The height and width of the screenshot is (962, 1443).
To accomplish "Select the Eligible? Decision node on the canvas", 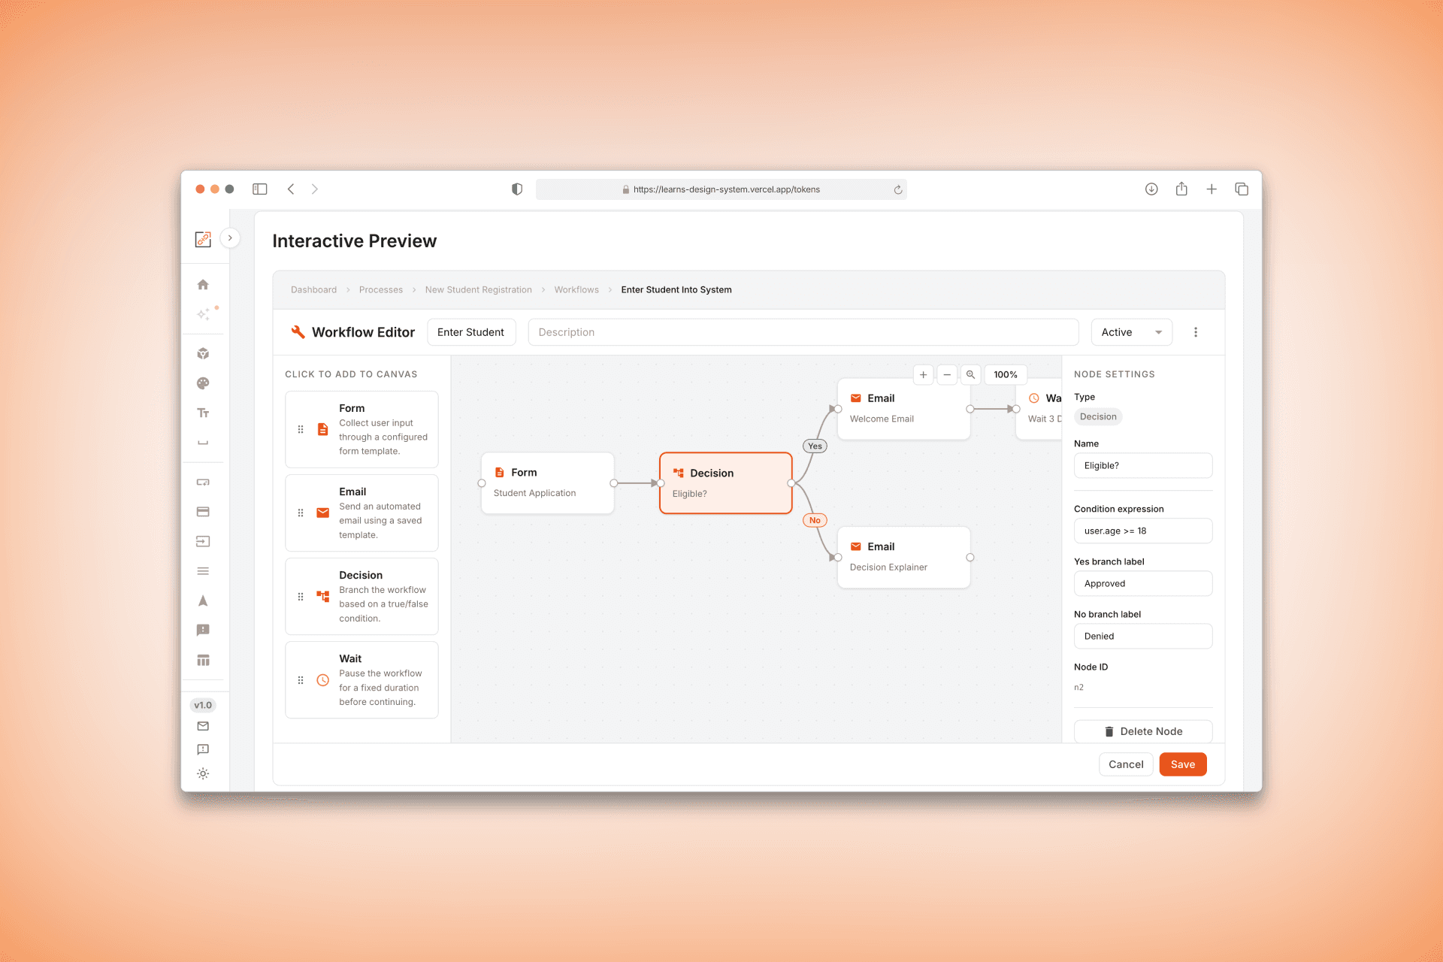I will 725,483.
